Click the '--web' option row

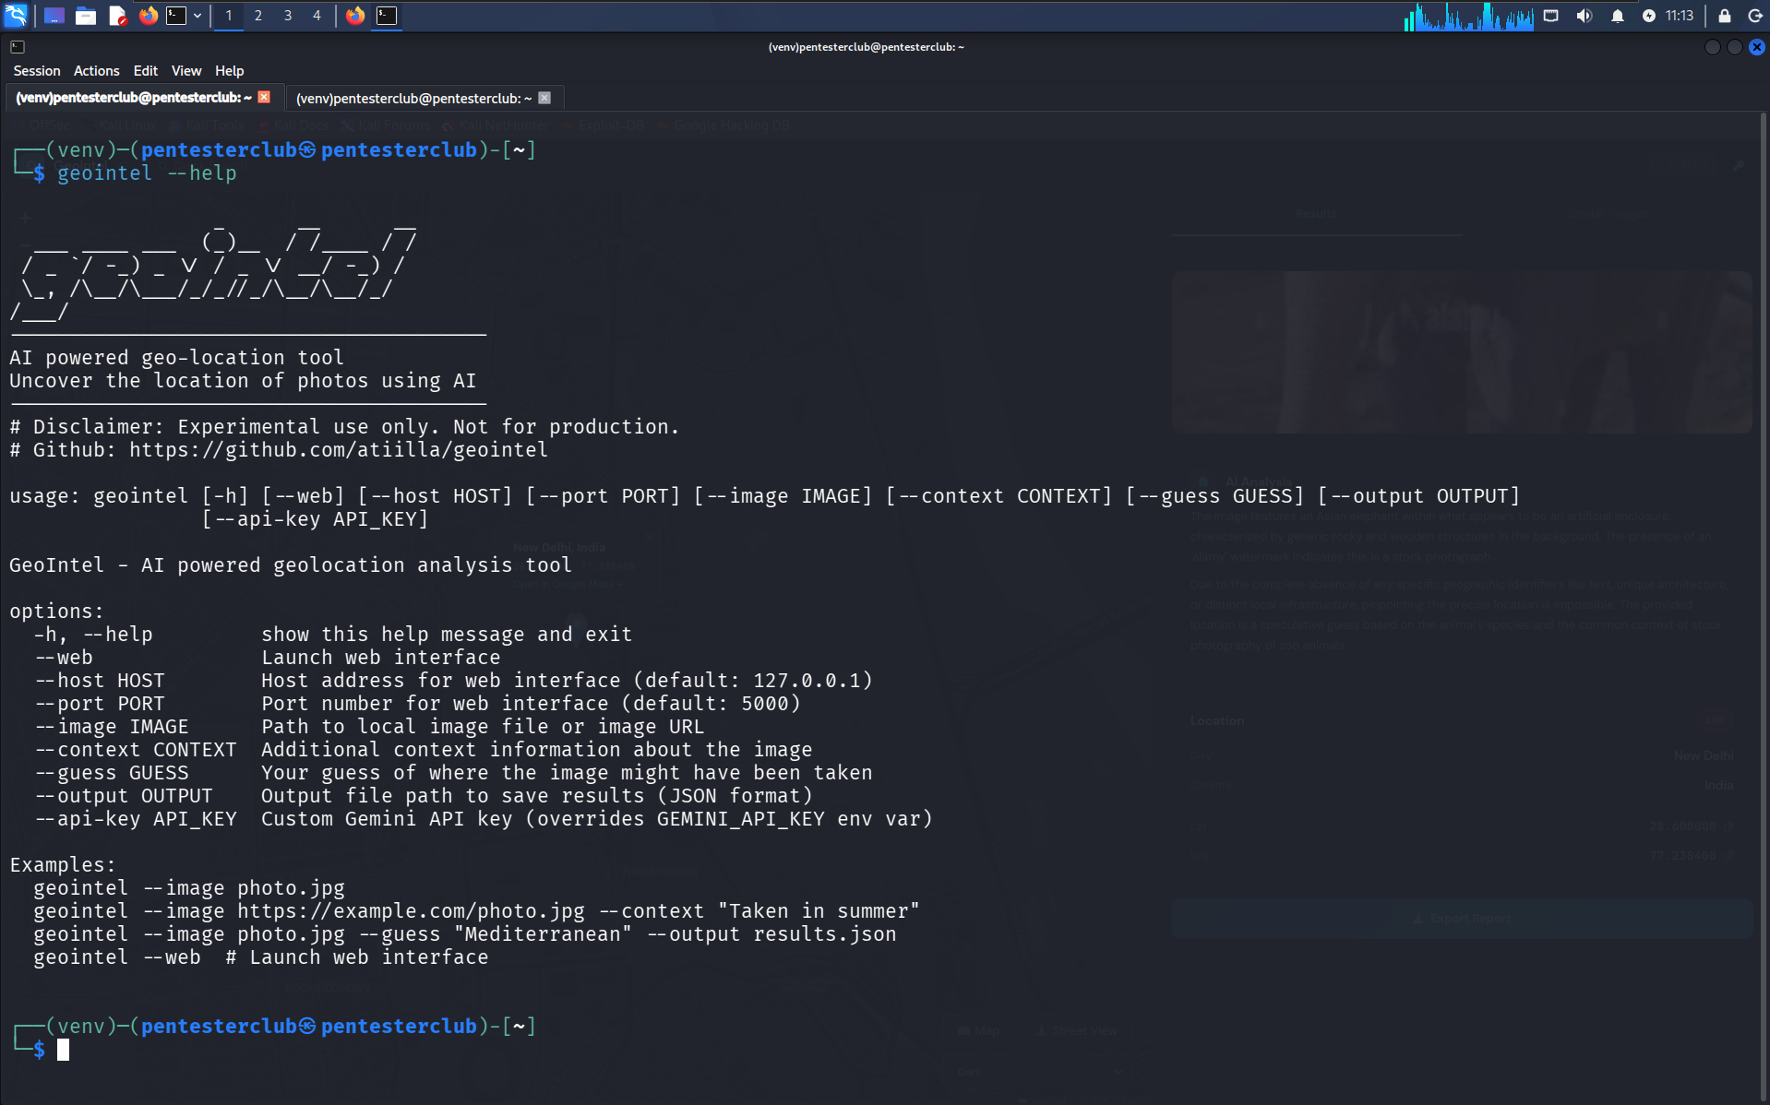tap(268, 658)
